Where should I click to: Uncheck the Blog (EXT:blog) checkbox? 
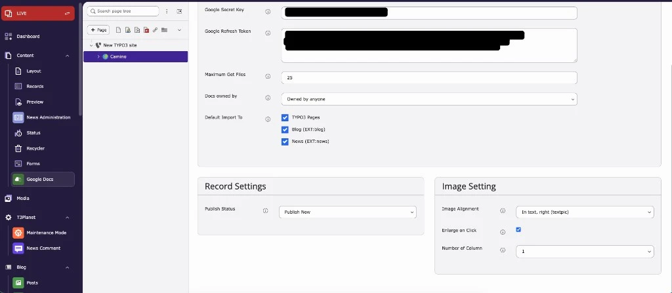285,129
